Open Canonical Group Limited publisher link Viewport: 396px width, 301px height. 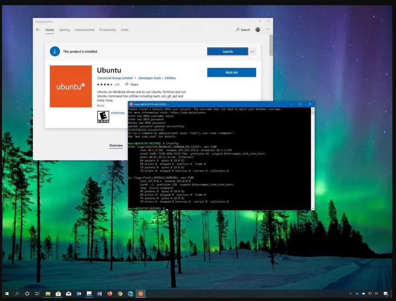click(x=115, y=78)
